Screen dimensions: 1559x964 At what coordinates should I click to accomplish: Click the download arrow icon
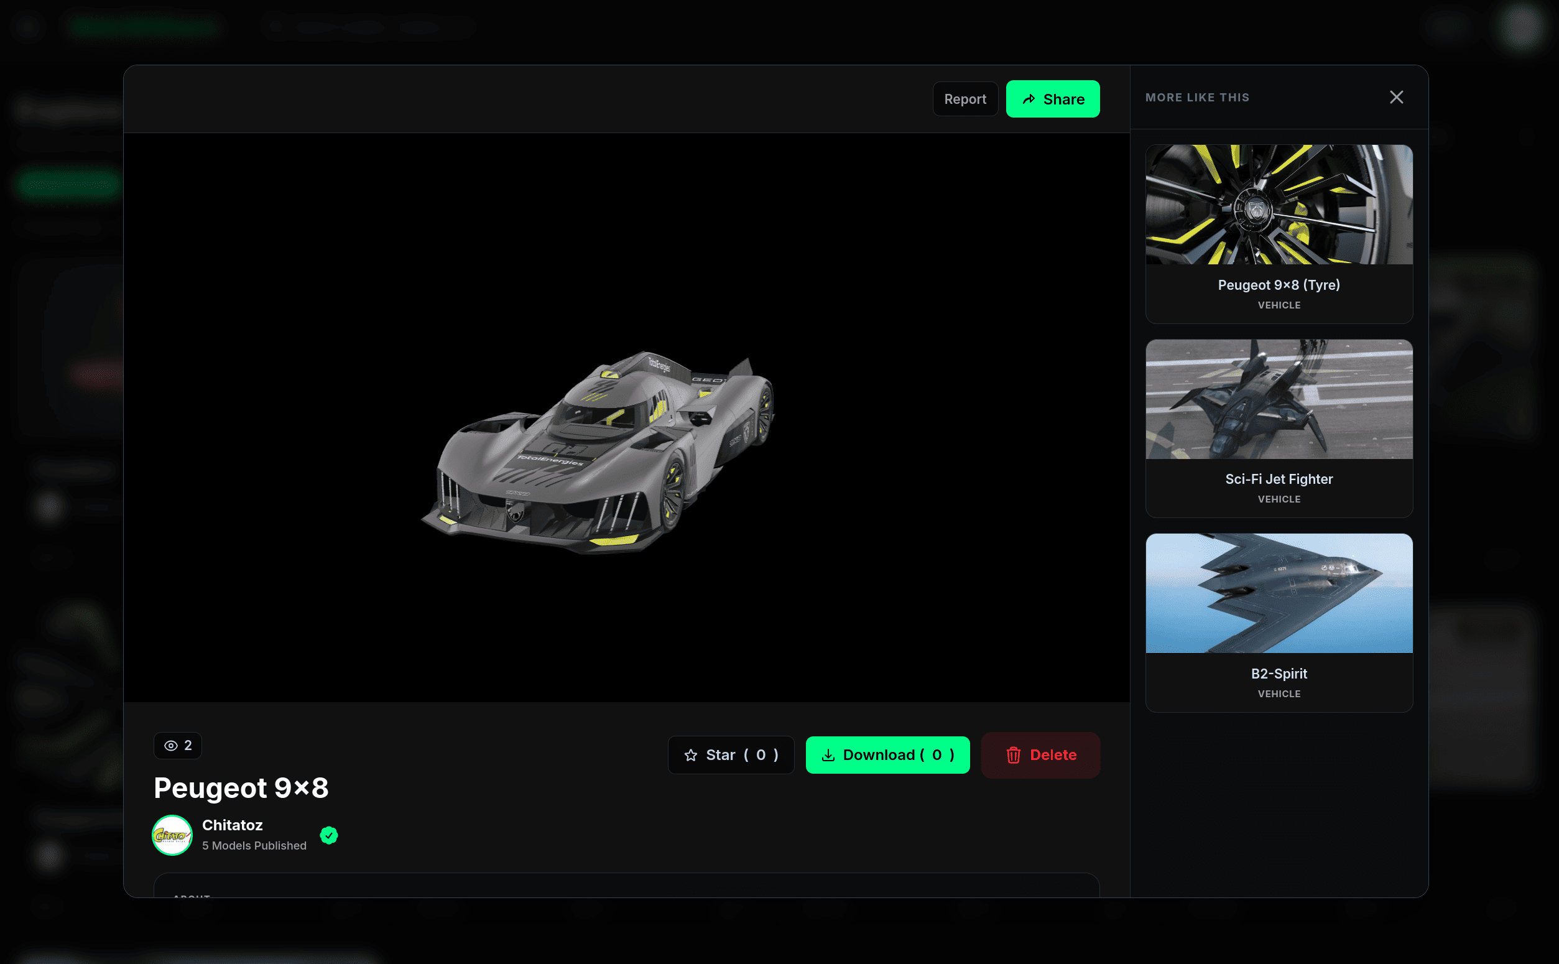827,755
